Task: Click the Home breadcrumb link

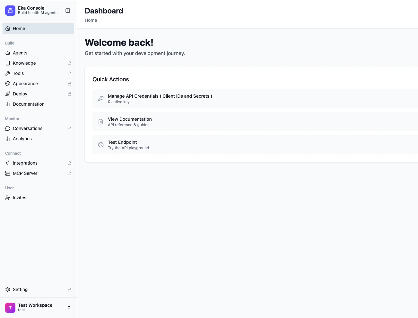Action: click(x=91, y=20)
